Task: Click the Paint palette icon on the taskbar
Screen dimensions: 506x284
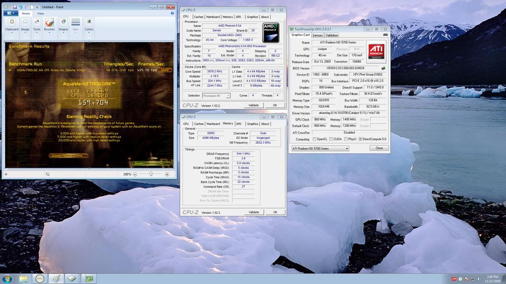Action: point(56,279)
